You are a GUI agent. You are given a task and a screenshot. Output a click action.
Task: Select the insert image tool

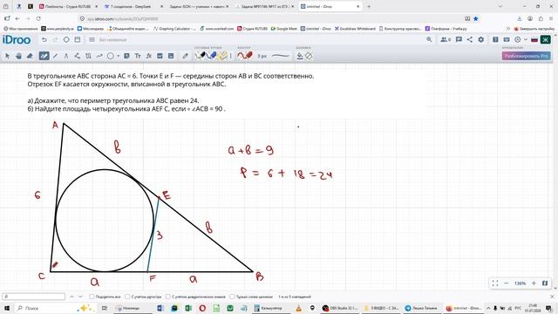(171, 56)
